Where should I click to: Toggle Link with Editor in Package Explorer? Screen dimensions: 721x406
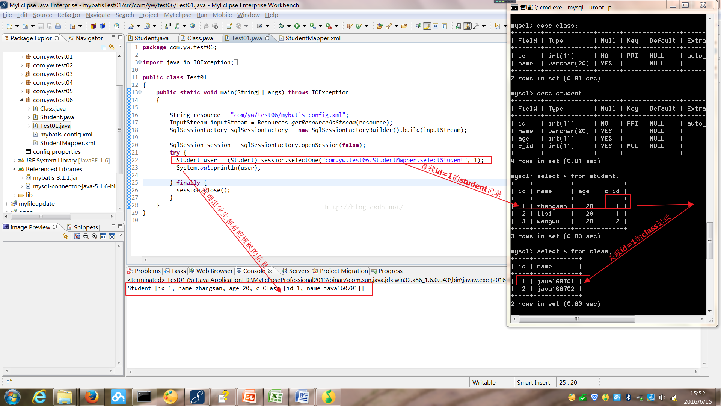click(112, 47)
